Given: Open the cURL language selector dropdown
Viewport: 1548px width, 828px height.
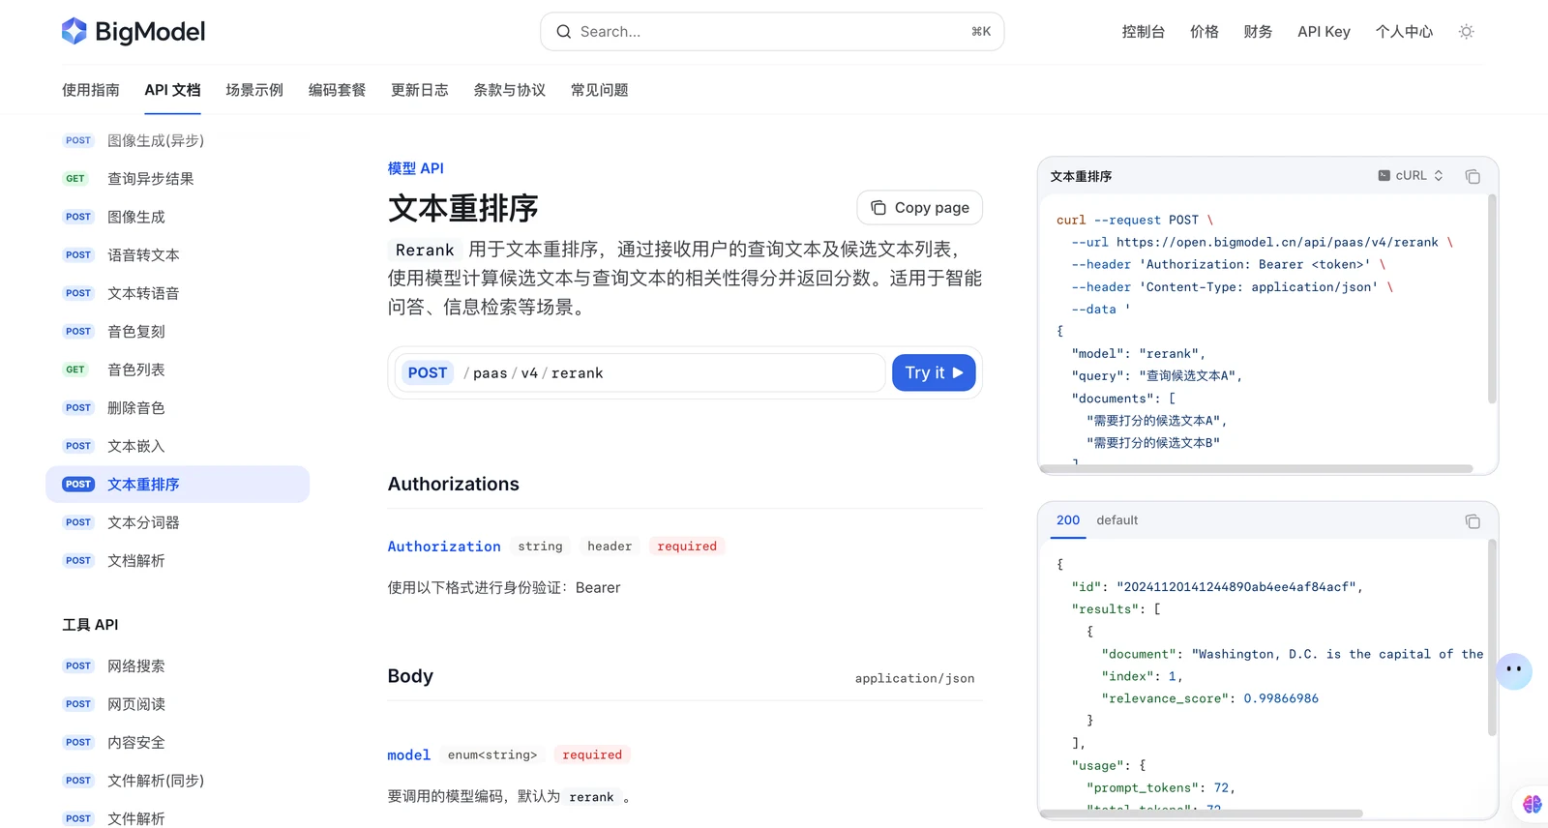Looking at the screenshot, I should click(x=1411, y=175).
